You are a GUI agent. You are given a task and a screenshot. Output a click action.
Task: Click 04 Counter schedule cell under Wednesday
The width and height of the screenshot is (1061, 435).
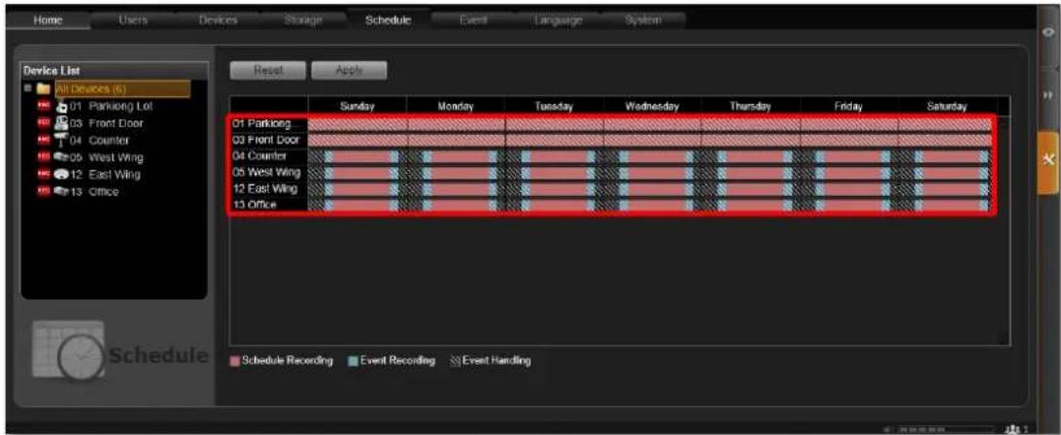652,156
